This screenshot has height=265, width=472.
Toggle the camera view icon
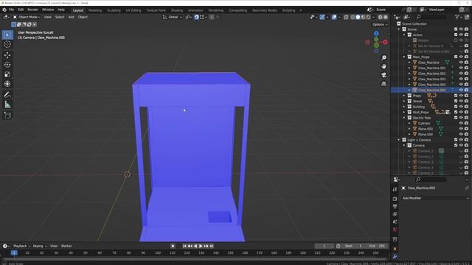[x=383, y=75]
